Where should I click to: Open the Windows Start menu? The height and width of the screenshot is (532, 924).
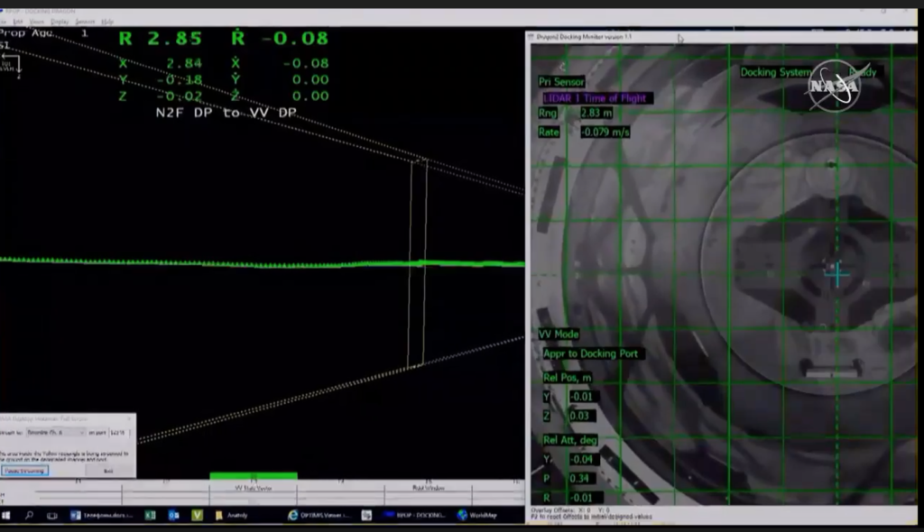[x=6, y=516]
